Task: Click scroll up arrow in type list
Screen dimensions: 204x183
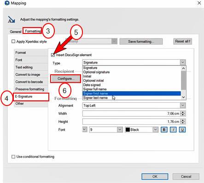Action: (x=183, y=68)
